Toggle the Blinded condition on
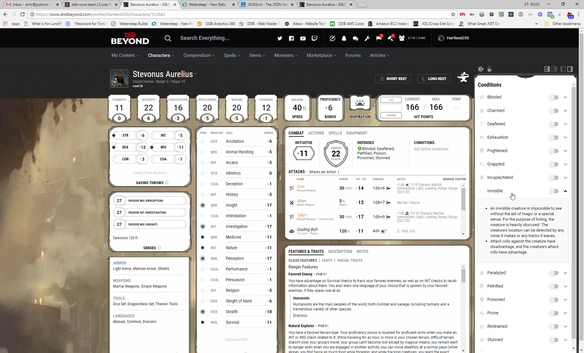This screenshot has height=353, width=584. click(x=554, y=97)
